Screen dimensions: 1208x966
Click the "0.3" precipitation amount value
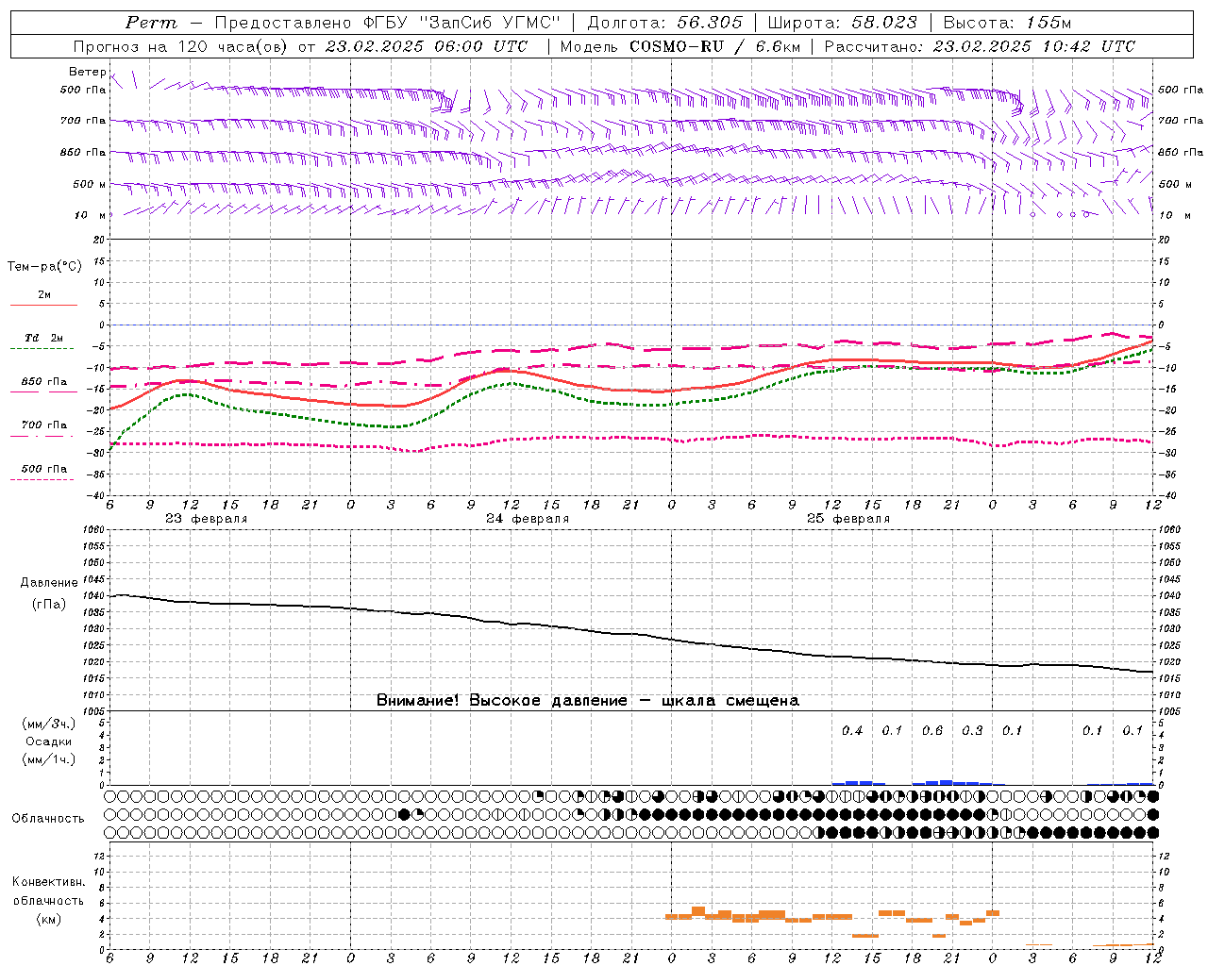click(972, 730)
